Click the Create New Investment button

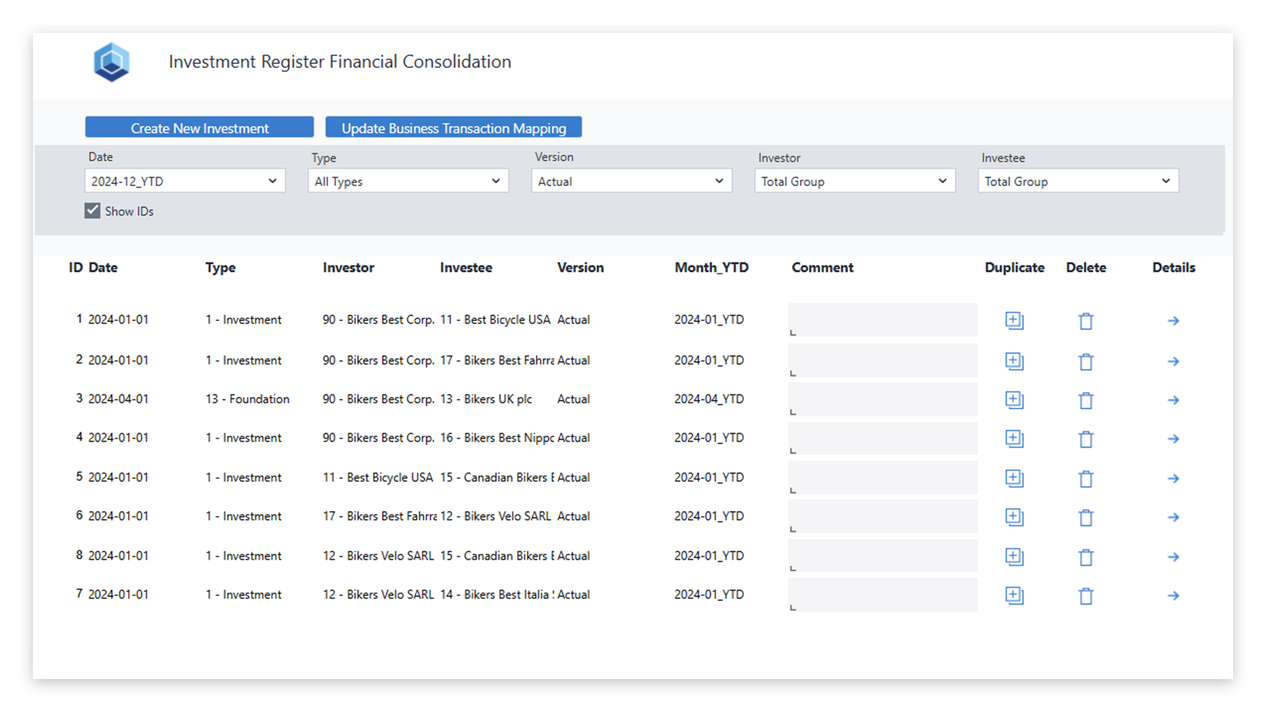tap(199, 127)
